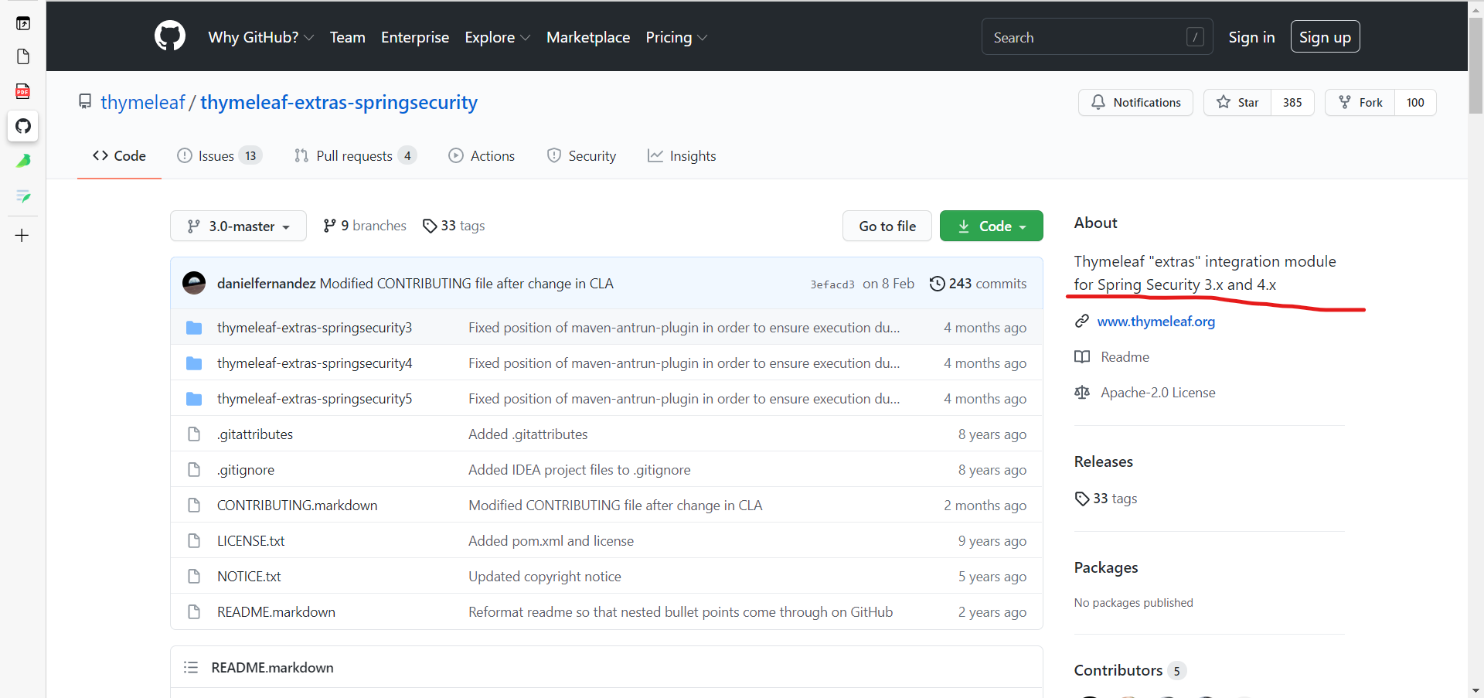Open GitHub icon in left sidebar
Viewport: 1484px width, 698px height.
tap(23, 126)
